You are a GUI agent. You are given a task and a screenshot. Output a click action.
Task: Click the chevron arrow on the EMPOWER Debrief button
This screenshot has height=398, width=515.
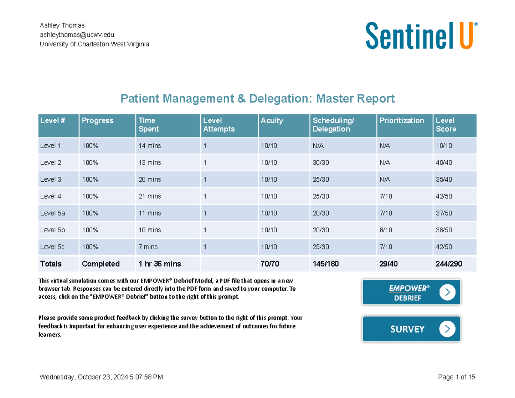448,292
